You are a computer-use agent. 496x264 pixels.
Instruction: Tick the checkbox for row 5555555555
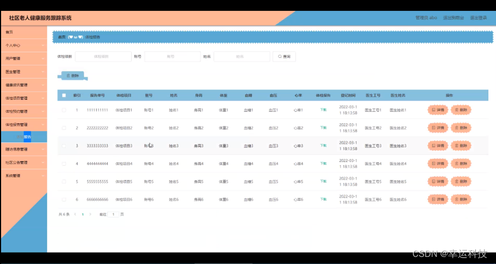(64, 182)
